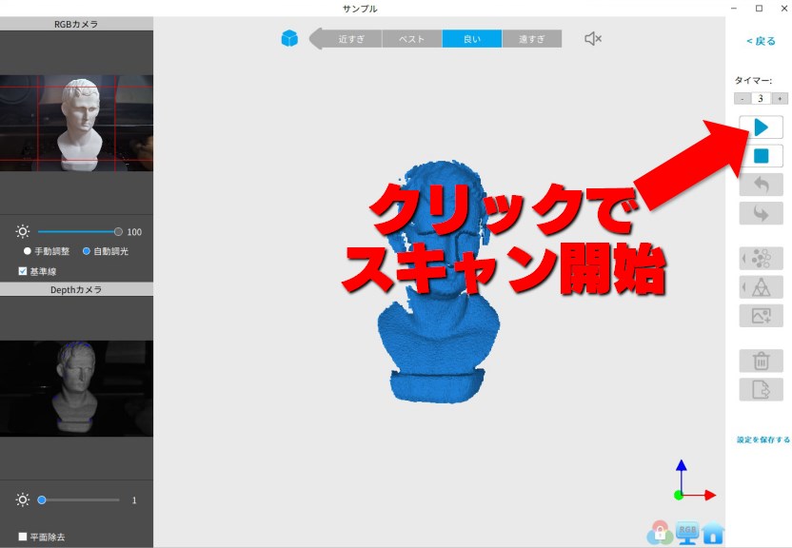Viewport: 792px width, 548px height.
Task: Click the blue 3D cube icon
Action: (x=289, y=38)
